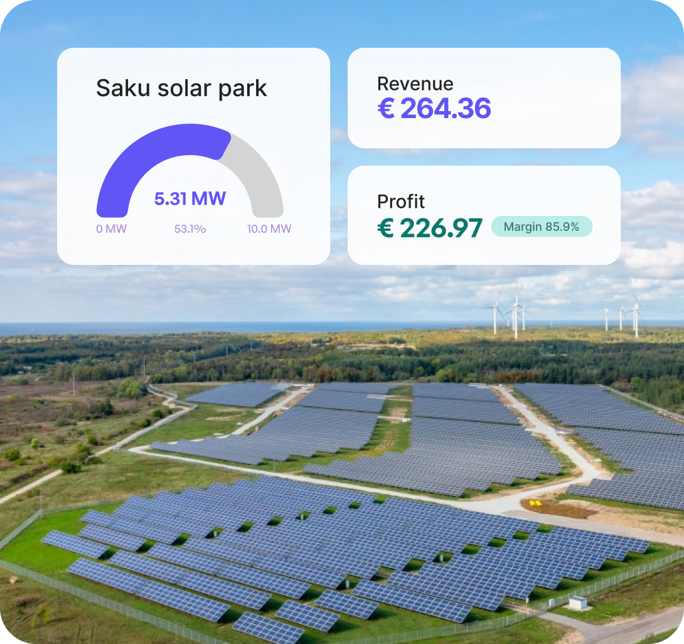Image resolution: width=684 pixels, height=644 pixels.
Task: Click the 53.1% capacity percentage
Action: tap(190, 229)
